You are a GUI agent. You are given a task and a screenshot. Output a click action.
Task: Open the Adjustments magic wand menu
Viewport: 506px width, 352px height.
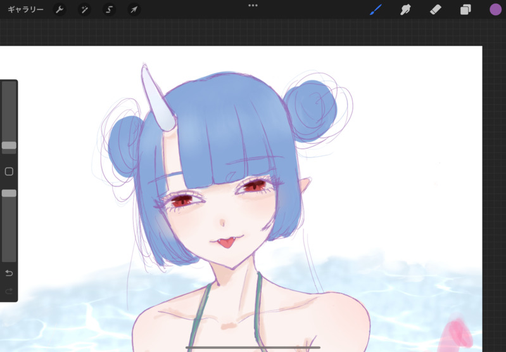[x=85, y=10]
